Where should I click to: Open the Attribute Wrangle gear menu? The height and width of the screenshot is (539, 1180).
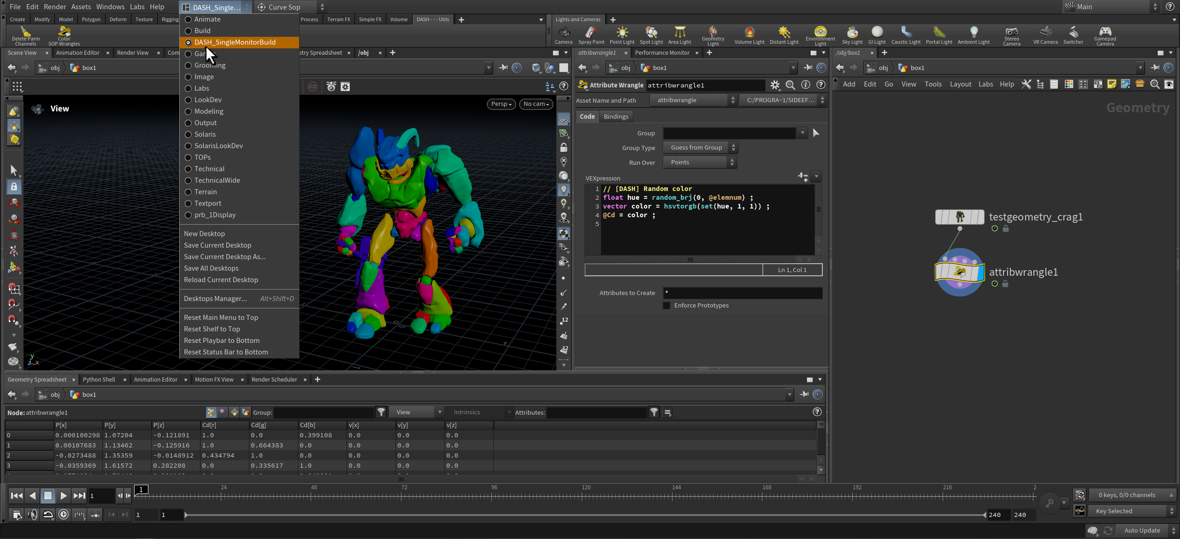(775, 85)
